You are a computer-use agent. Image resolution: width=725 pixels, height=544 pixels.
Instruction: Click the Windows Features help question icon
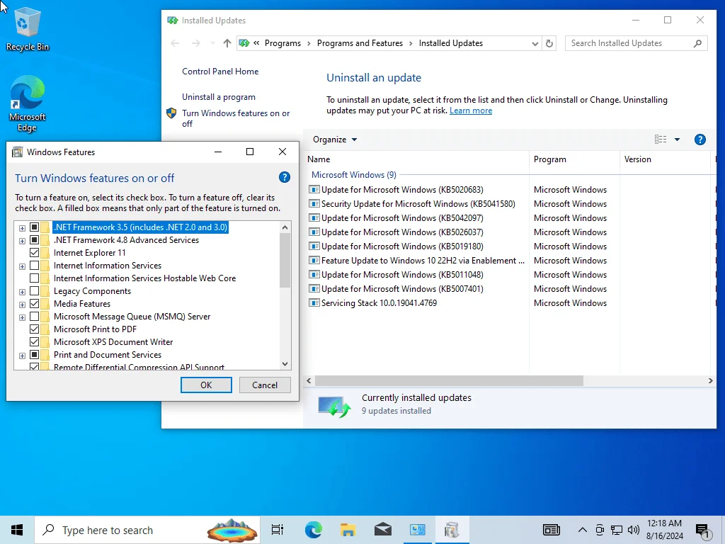click(285, 177)
